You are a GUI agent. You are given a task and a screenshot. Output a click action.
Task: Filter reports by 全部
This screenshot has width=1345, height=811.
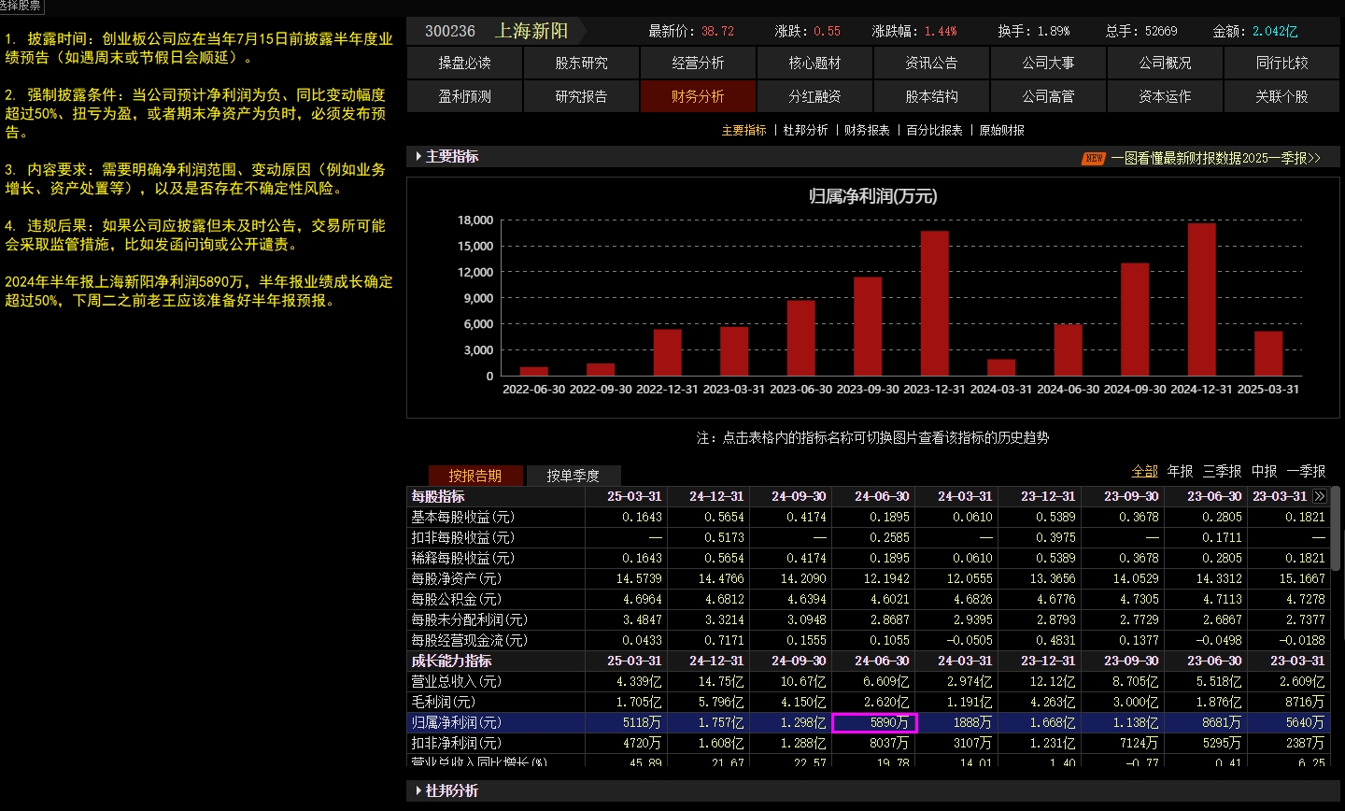click(x=1144, y=471)
